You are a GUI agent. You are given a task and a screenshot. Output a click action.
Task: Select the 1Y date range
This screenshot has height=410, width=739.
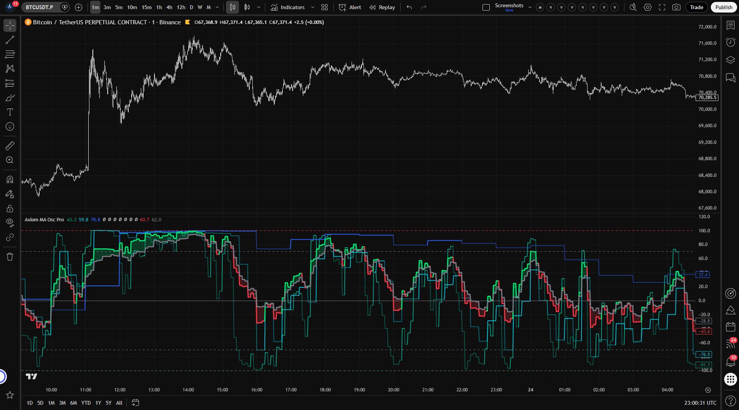tap(98, 403)
